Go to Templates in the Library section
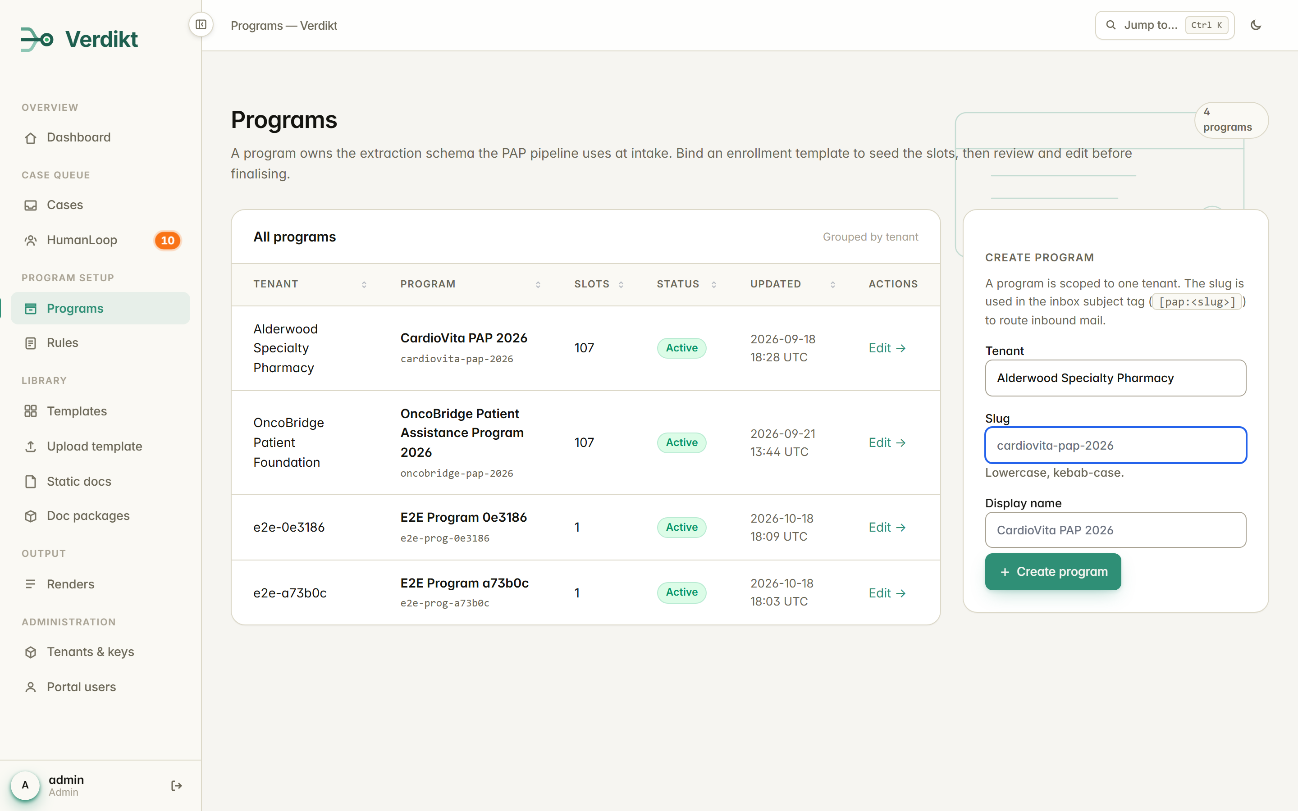The width and height of the screenshot is (1298, 811). tap(101, 411)
